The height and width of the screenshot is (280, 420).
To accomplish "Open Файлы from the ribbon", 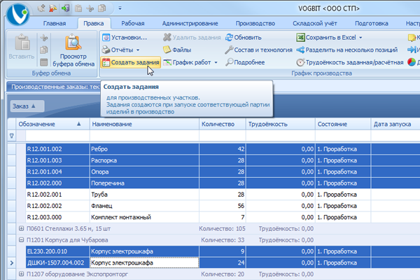I will coord(176,50).
